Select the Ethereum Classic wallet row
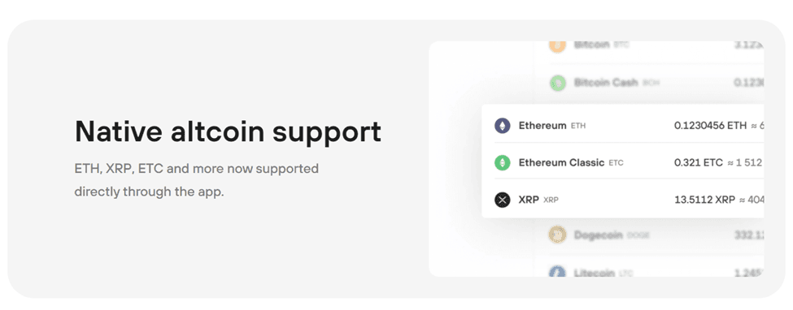The image size is (793, 310). 623,162
